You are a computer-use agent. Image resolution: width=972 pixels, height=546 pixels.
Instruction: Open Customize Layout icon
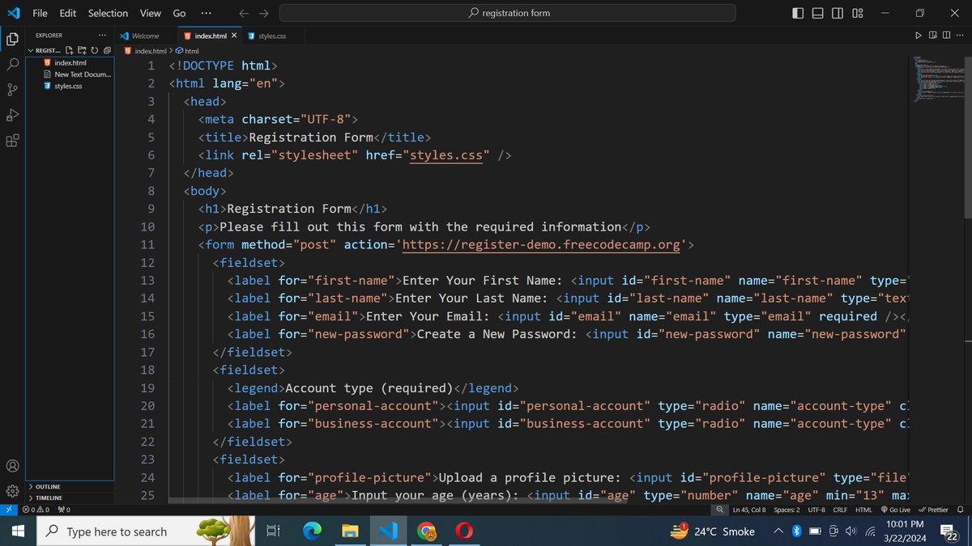coord(858,13)
